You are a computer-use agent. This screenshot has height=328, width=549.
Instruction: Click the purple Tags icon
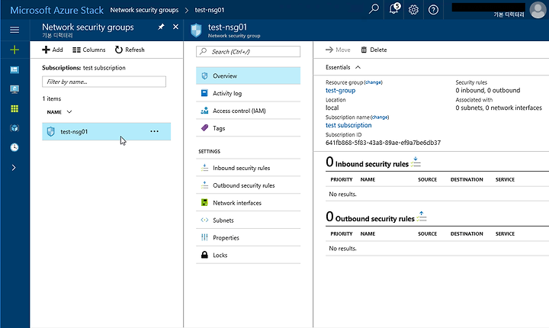(x=204, y=128)
